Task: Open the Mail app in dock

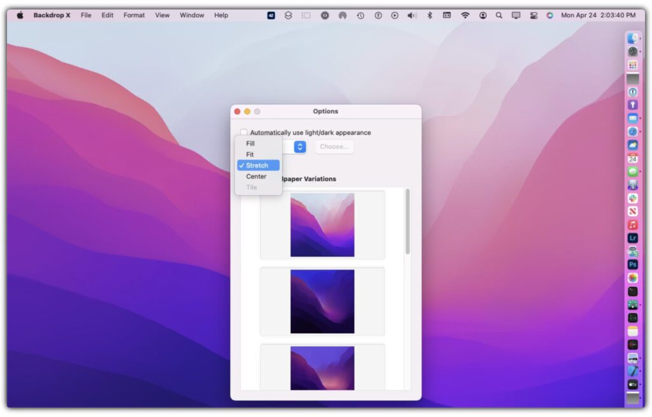Action: coord(632,118)
